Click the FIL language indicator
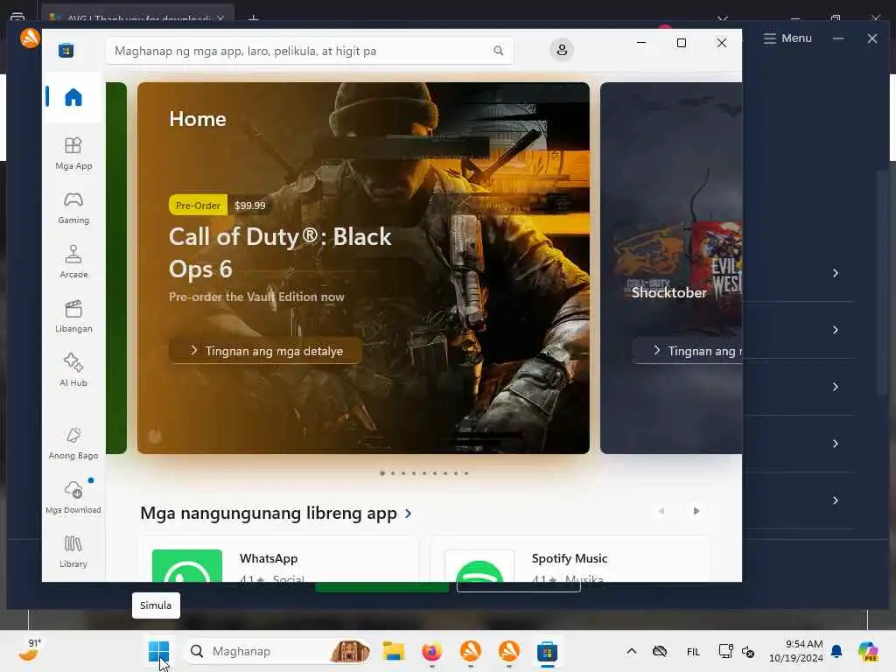Image resolution: width=896 pixels, height=672 pixels. (693, 651)
